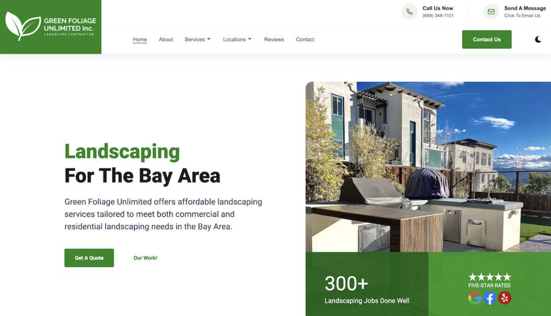Click the phone icon beside Call Us Now

(409, 12)
